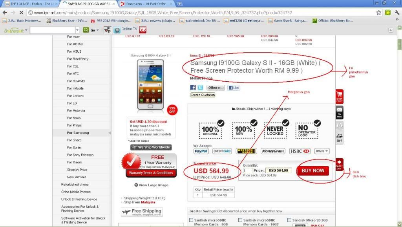
Task: Select HSBC payment logo
Action: 300,151
